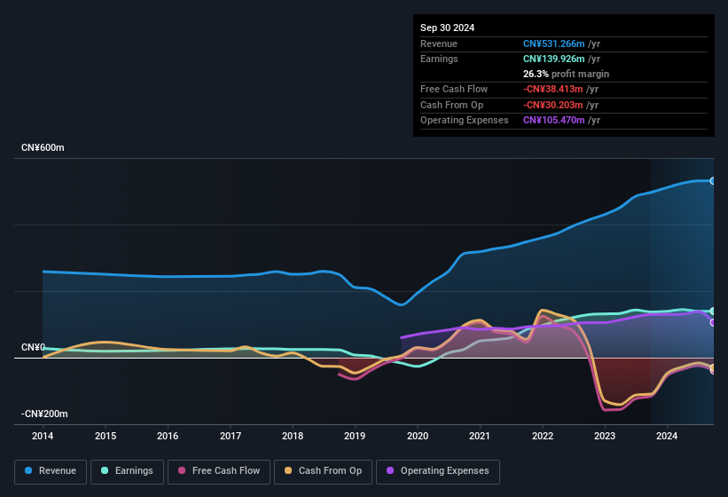Screen dimensions: 728x497
Task: Click the Operating Expenses endpoint marker
Action: coord(713,322)
